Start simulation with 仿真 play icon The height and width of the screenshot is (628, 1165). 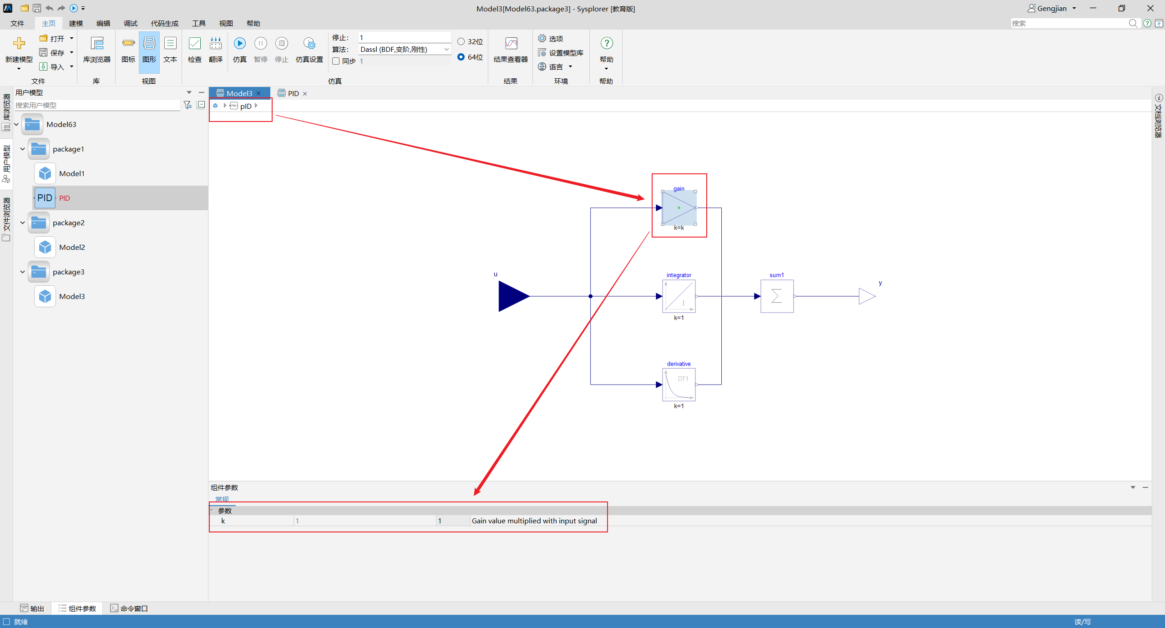click(x=239, y=44)
